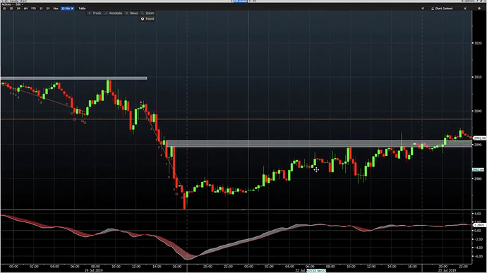Click the double-left-arrow collapse icon
This screenshot has width=487, height=273.
click(x=422, y=8)
